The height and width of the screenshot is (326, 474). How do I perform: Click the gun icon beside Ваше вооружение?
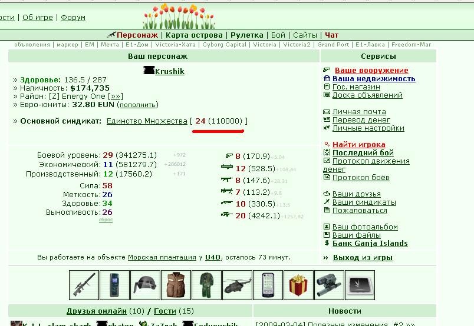(327, 70)
